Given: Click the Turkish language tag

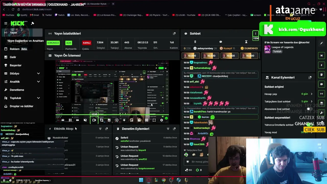Looking at the screenshot, I should click(277, 51).
